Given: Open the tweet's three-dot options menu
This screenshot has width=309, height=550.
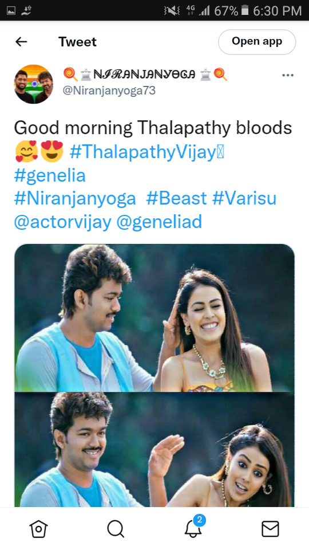Looking at the screenshot, I should (x=288, y=76).
